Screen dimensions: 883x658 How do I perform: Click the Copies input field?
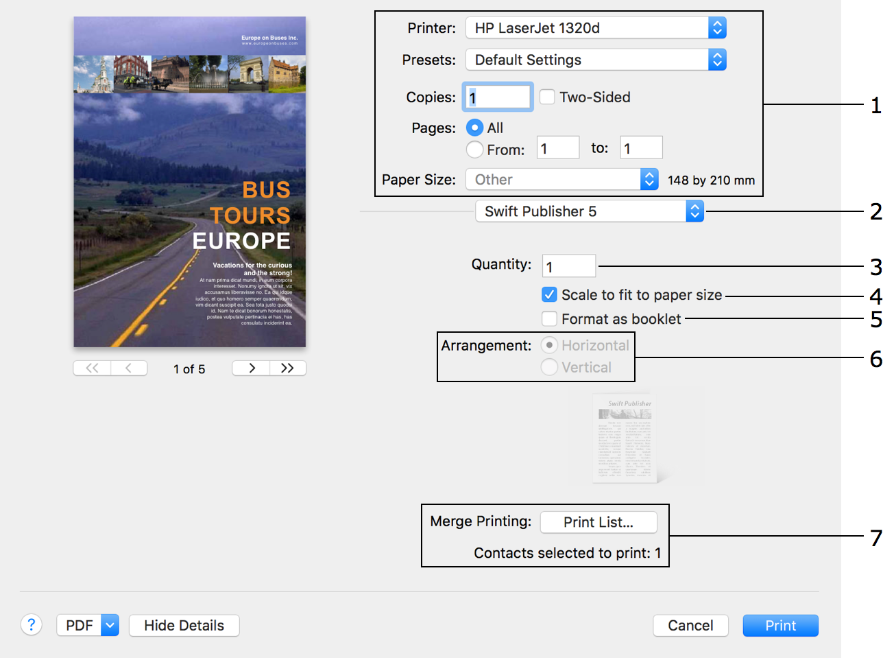pyautogui.click(x=498, y=97)
